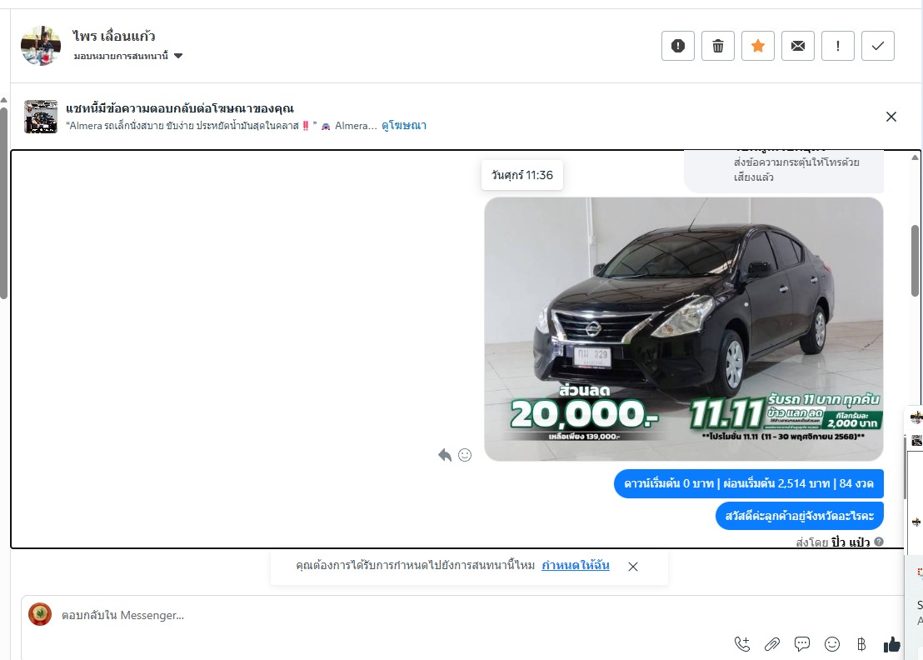Select the ดาวน์เริ่มต้น 0 บาท message bubble
The image size is (923, 660).
pyautogui.click(x=749, y=484)
